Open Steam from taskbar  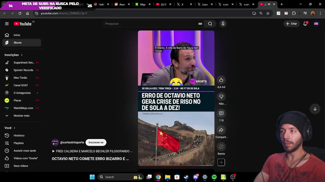[x=186, y=177]
